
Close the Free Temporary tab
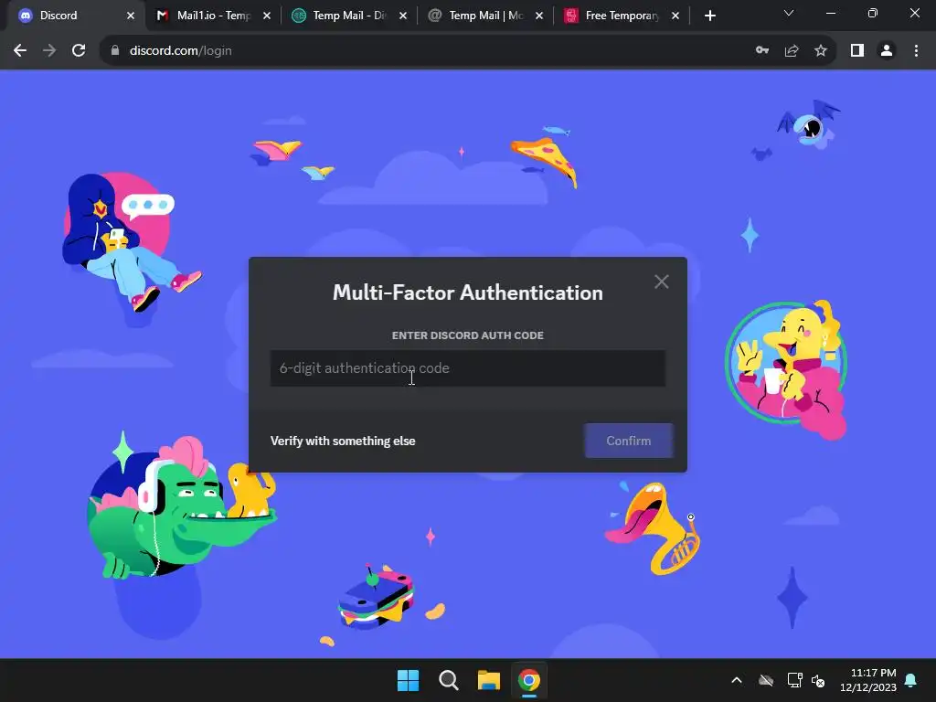[675, 16]
